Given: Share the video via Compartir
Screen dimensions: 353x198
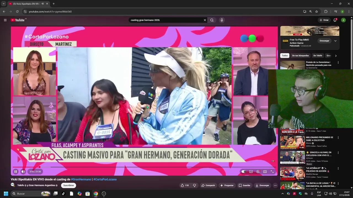Looking at the screenshot, I should coord(208,185).
